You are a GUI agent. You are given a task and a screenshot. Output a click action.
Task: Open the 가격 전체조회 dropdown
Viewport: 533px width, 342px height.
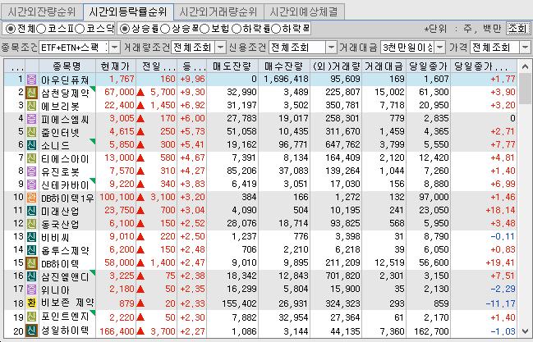click(525, 48)
